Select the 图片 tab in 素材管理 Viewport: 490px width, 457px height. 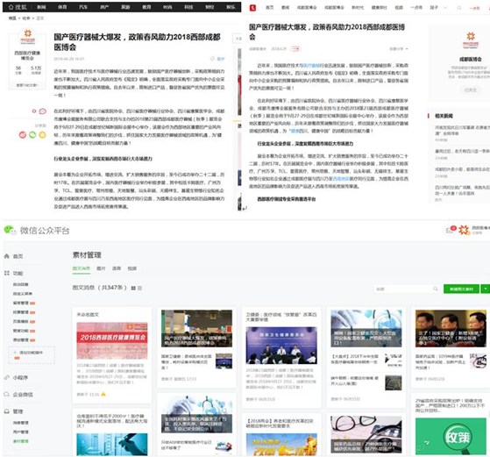[x=101, y=268]
